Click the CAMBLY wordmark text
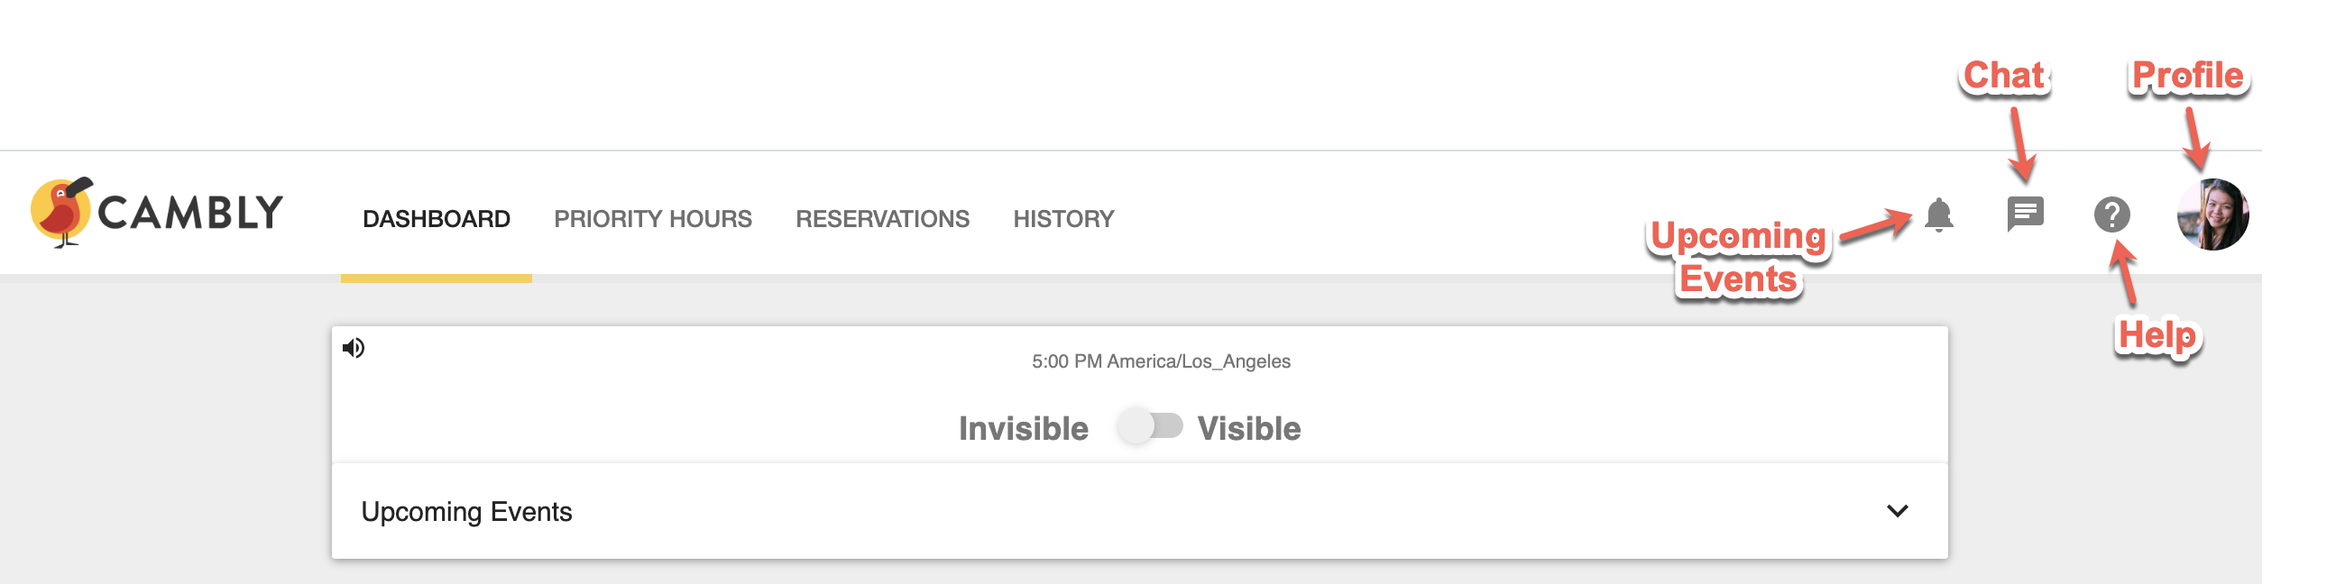 [190, 213]
